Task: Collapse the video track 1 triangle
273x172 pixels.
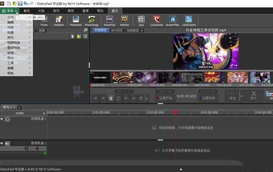Action: (2, 119)
